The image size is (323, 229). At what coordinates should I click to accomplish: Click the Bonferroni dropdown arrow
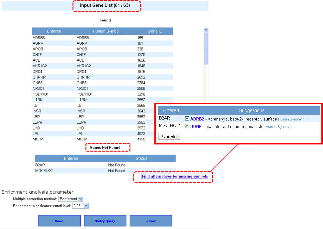pos(81,199)
